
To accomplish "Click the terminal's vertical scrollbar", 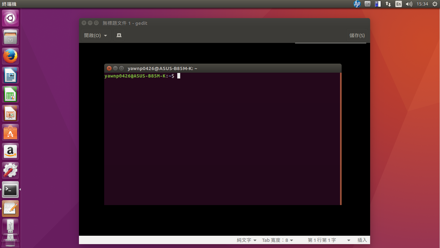I will pos(341,139).
